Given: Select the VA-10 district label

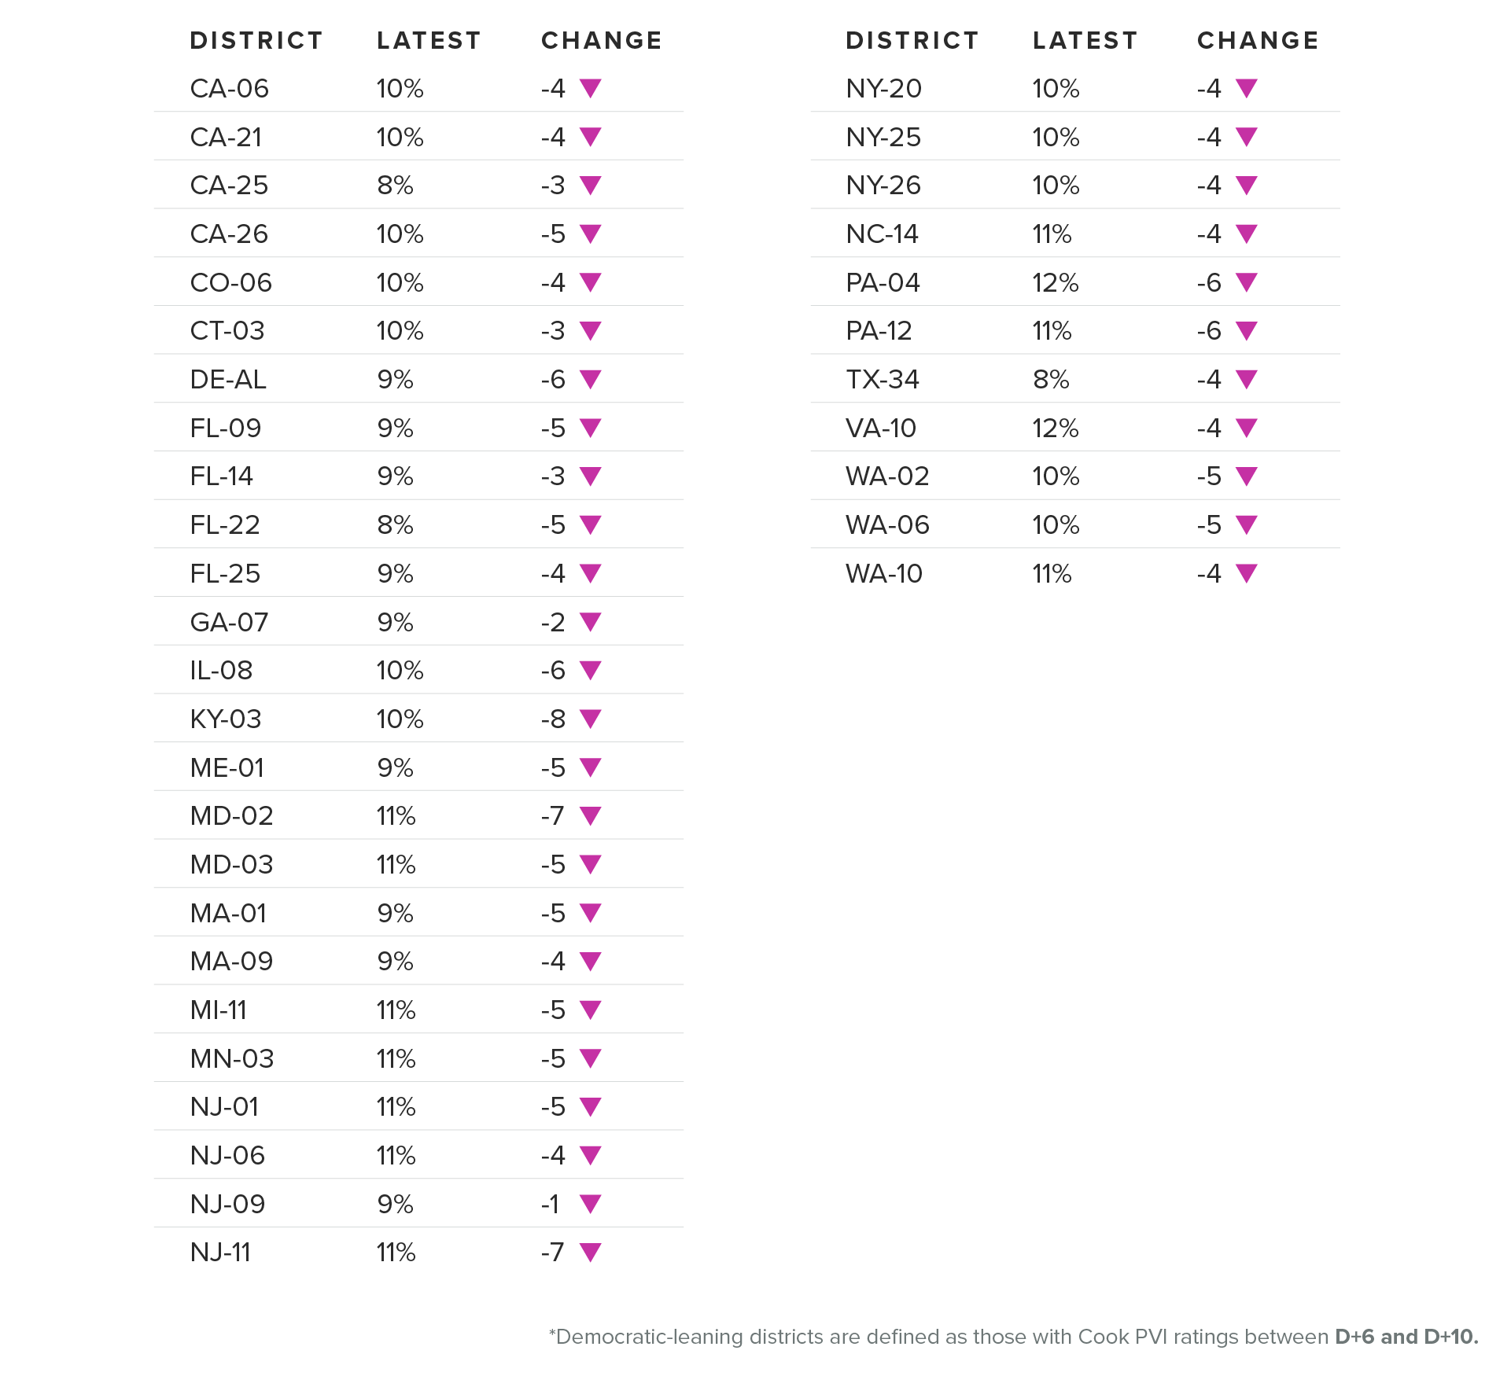Looking at the screenshot, I should point(881,428).
